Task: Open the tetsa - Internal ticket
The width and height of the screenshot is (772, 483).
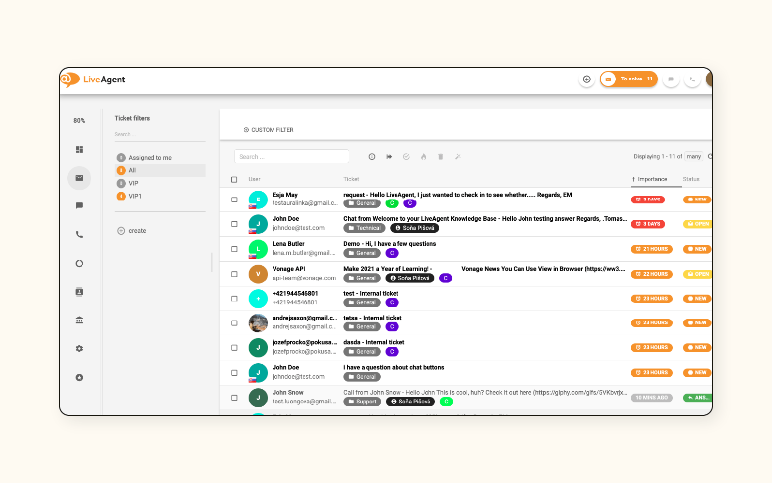Action: (372, 318)
